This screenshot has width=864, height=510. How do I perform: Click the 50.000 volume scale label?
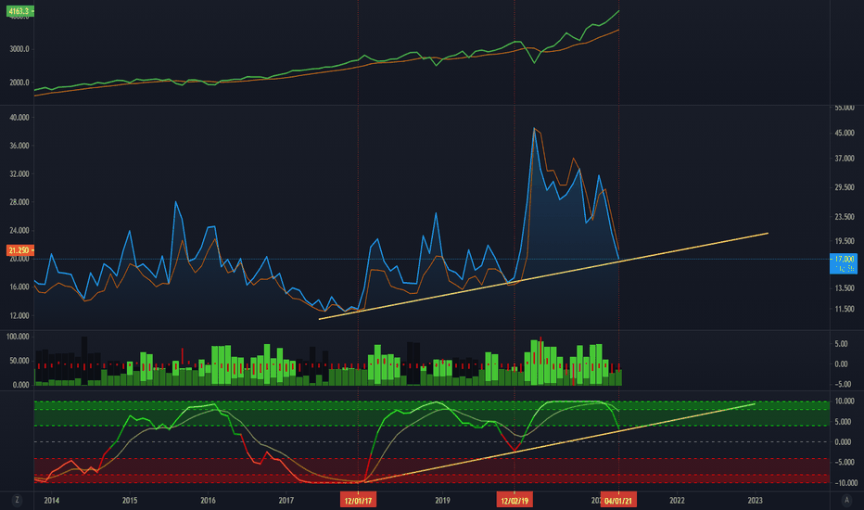19,361
